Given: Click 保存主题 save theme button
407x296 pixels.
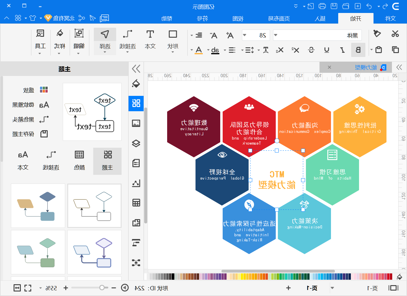Looking at the screenshot, I should point(30,134).
